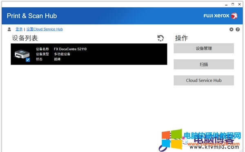Open the 登录 login link
Image resolution: width=245 pixels, height=152 pixels.
point(19,29)
